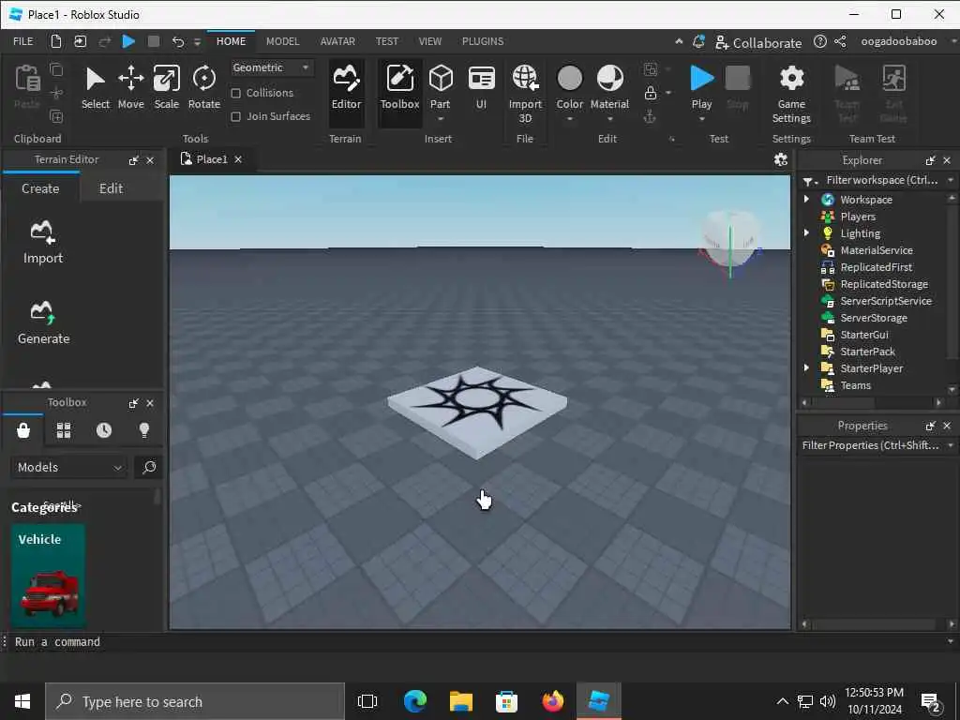Switch to the VIEW ribbon tab

pos(429,41)
